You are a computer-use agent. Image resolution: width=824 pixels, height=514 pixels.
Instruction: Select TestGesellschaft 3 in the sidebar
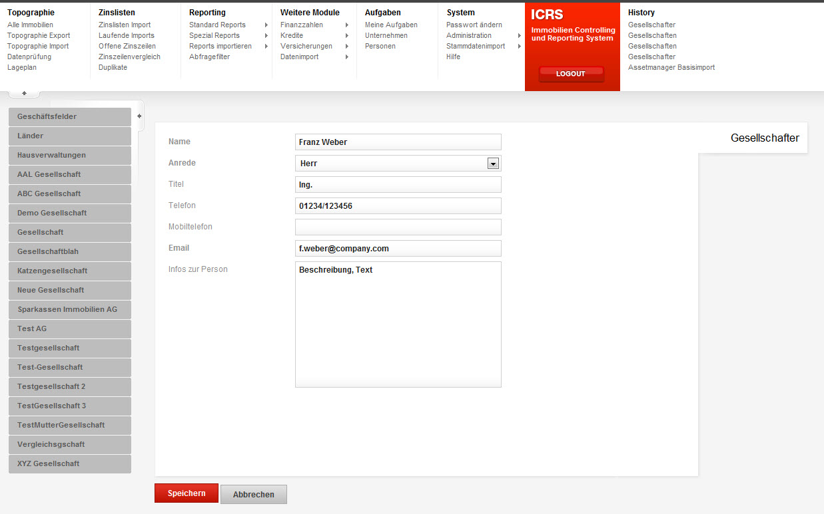(70, 406)
